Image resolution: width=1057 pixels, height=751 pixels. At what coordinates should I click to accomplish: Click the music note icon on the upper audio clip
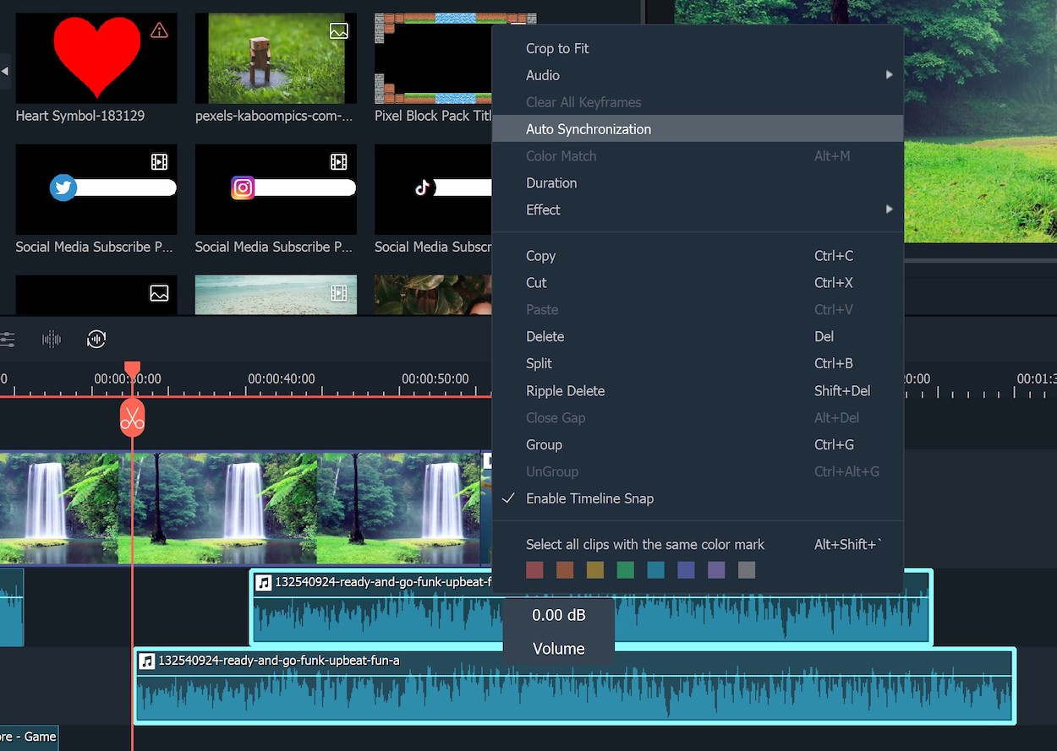point(264,583)
